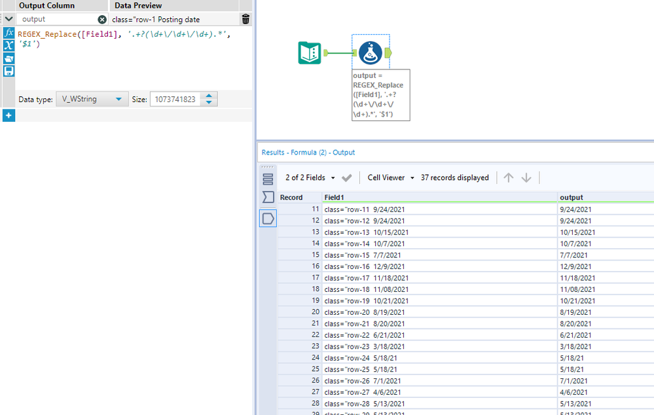Open recent and saved expressions folder
654x415 pixels.
[9, 58]
